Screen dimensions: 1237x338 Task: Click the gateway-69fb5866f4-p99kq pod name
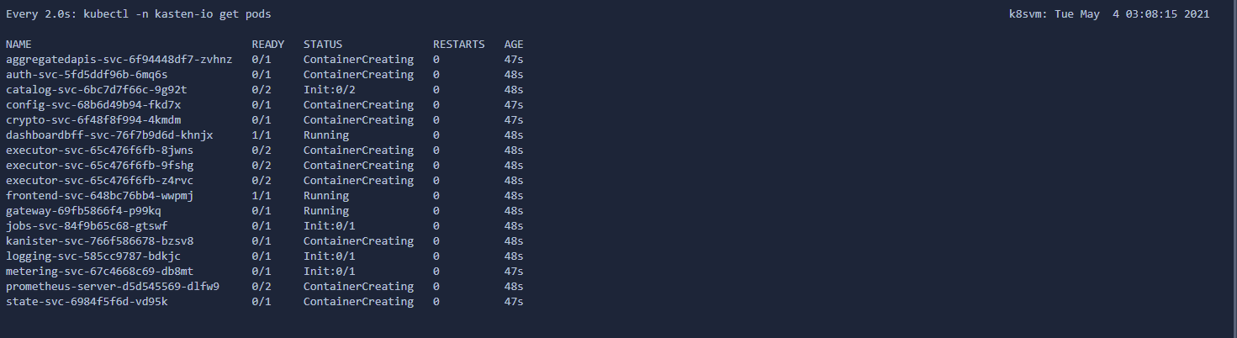(x=83, y=211)
